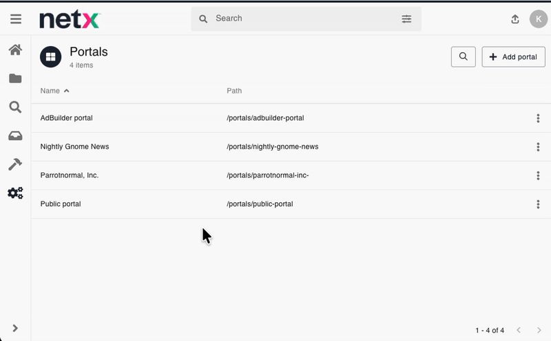Open the user avatar K menu

click(x=538, y=19)
